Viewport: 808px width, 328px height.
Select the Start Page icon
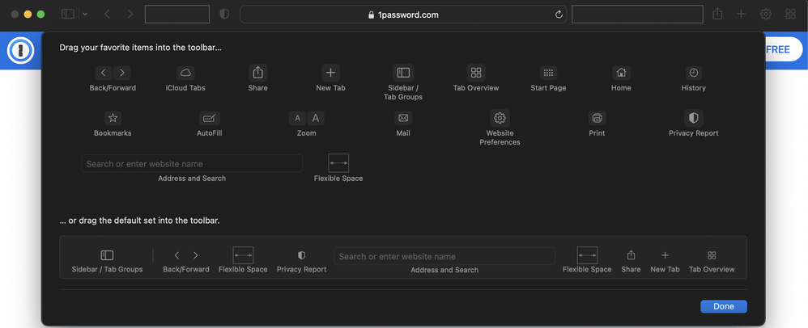548,73
